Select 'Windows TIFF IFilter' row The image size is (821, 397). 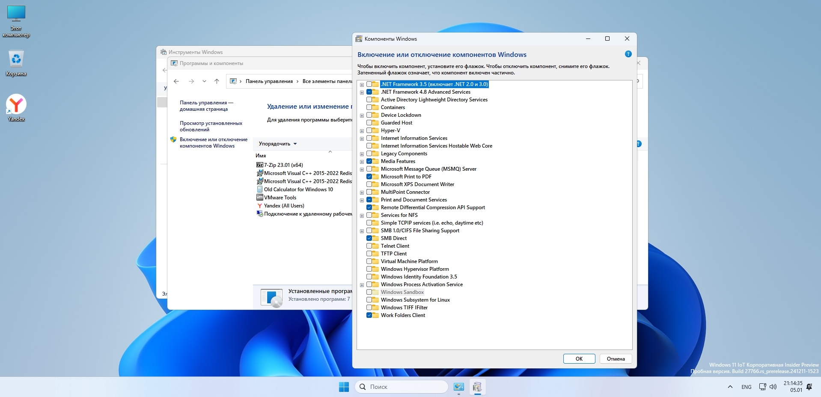(x=404, y=308)
